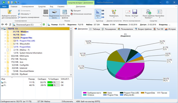Select the F:\ drive row in list
Image resolution: width=178 pixels, height=103 pixels.
tap(36, 85)
